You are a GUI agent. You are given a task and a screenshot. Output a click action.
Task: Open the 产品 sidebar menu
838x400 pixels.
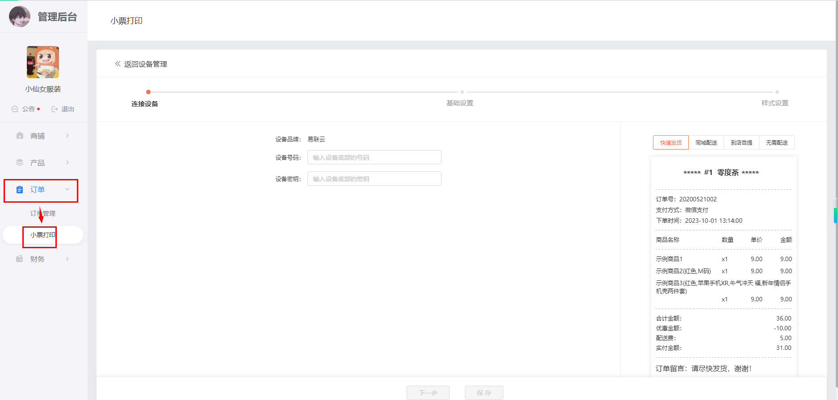click(x=43, y=162)
